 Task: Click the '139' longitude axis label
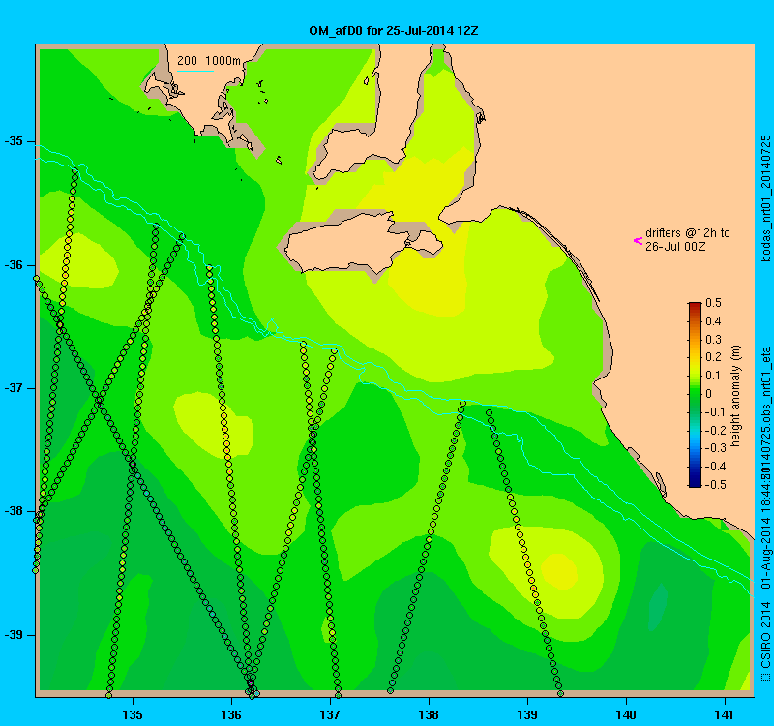click(x=527, y=715)
